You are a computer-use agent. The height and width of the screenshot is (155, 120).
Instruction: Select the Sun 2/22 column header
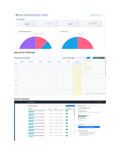[x=22, y=62]
